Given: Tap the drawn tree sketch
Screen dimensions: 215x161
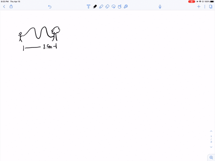Looking at the screenshot, I should (x=56, y=34).
